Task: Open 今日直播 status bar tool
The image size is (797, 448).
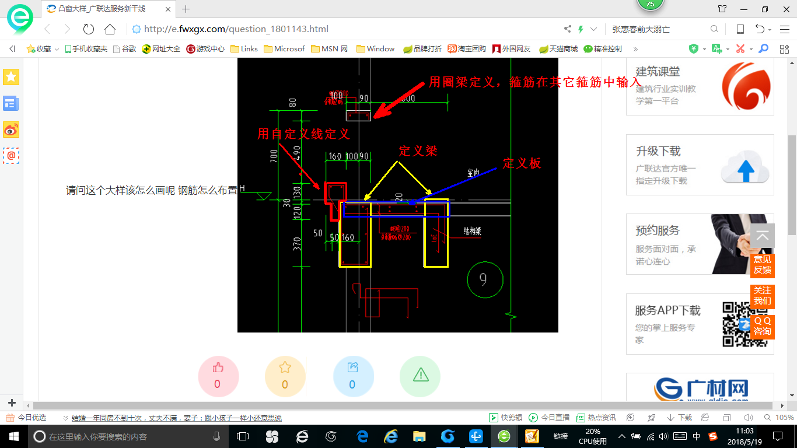Action: pos(549,418)
